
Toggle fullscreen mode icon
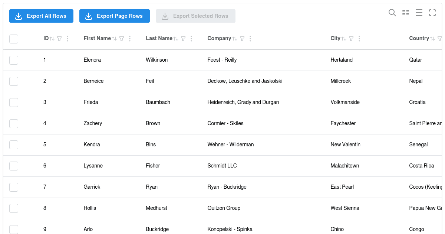(x=432, y=13)
